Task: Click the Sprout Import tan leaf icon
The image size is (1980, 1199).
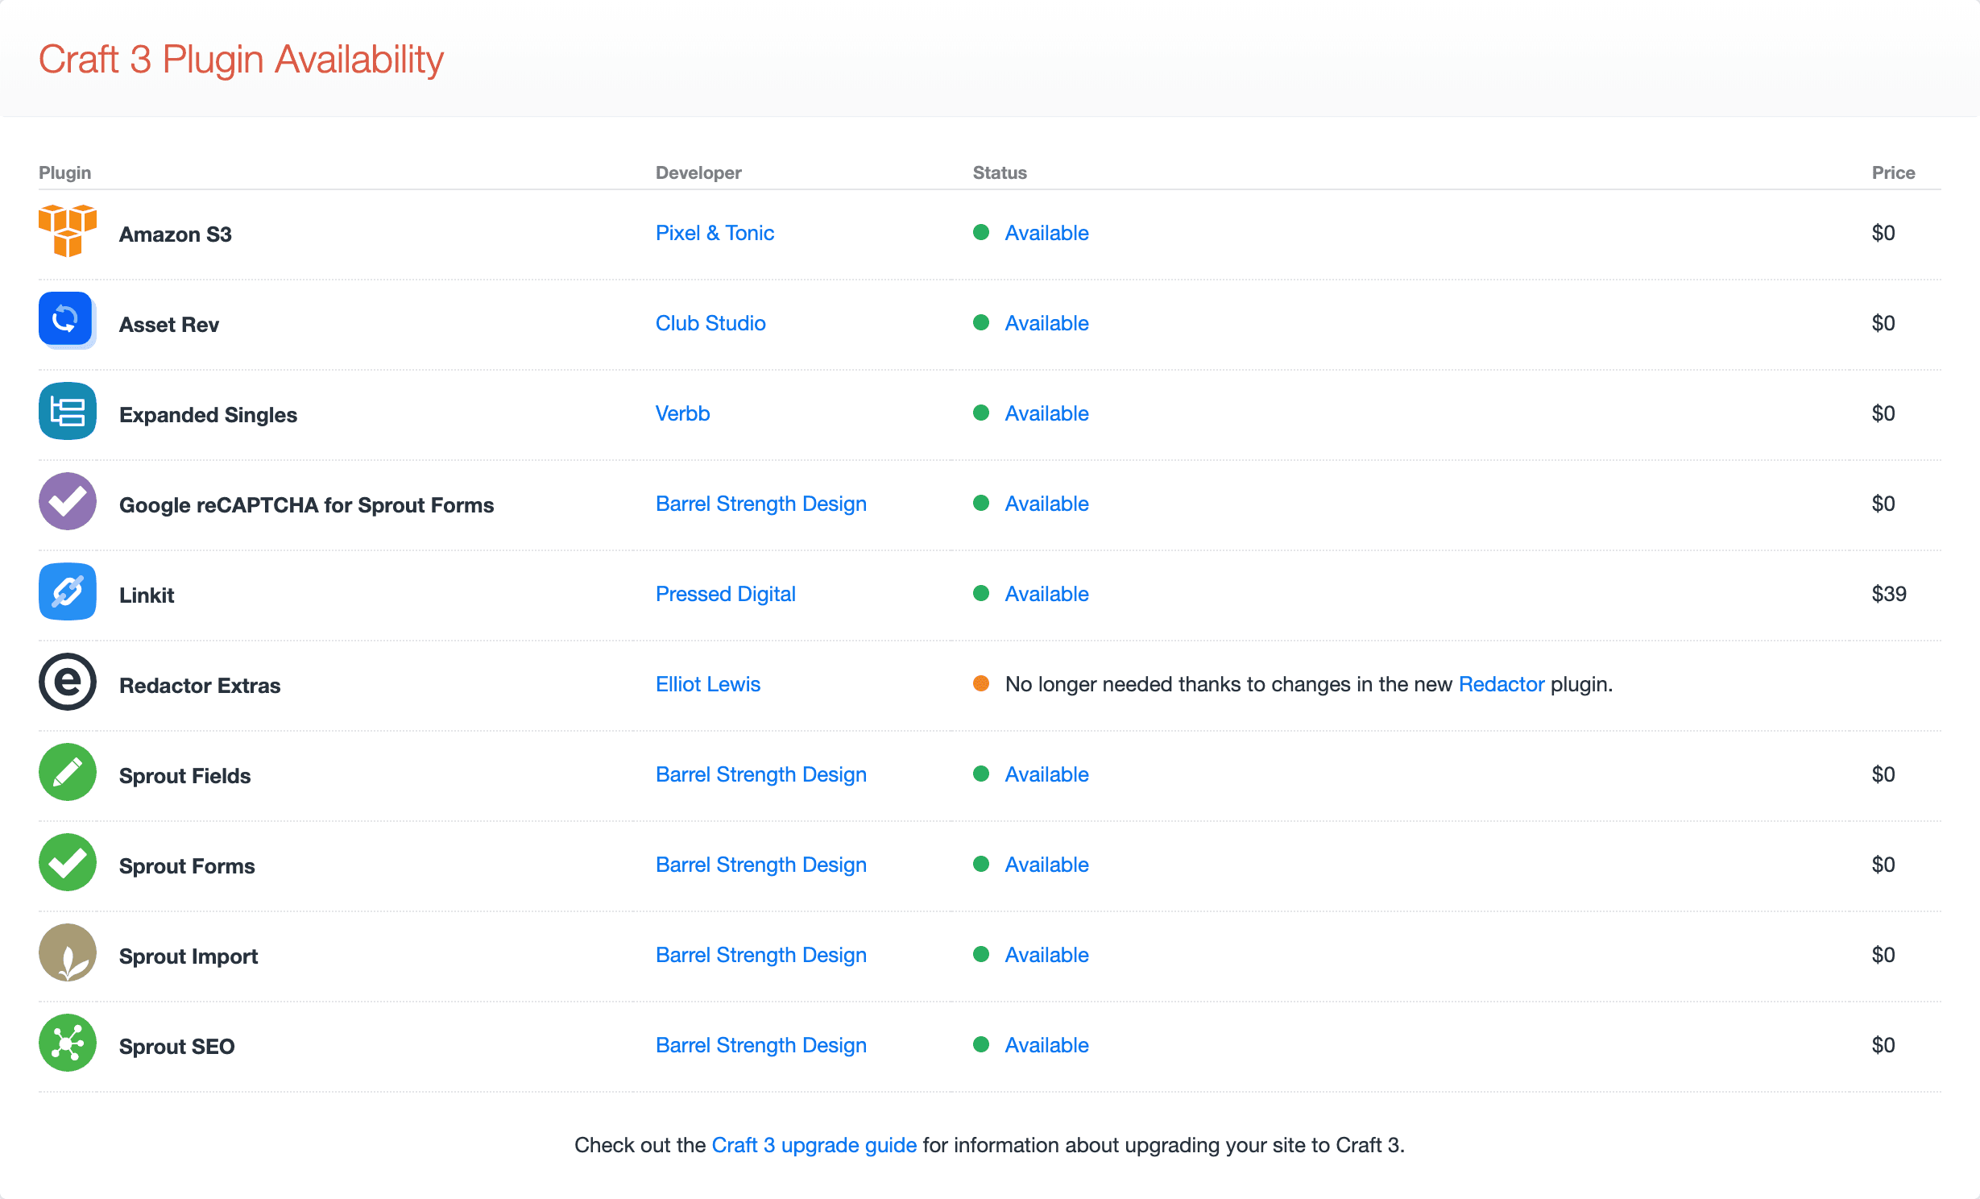Action: 68,952
